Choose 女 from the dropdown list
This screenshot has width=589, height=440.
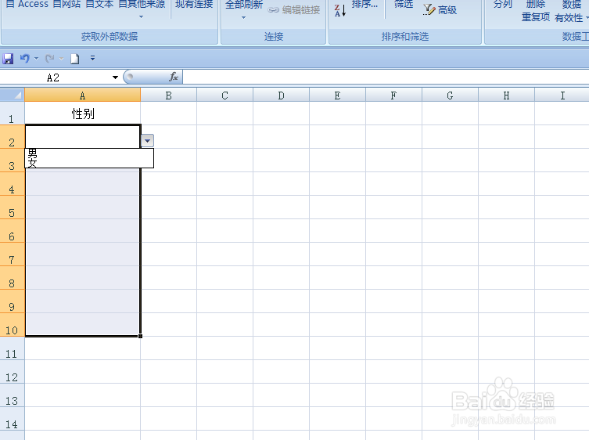(89, 163)
